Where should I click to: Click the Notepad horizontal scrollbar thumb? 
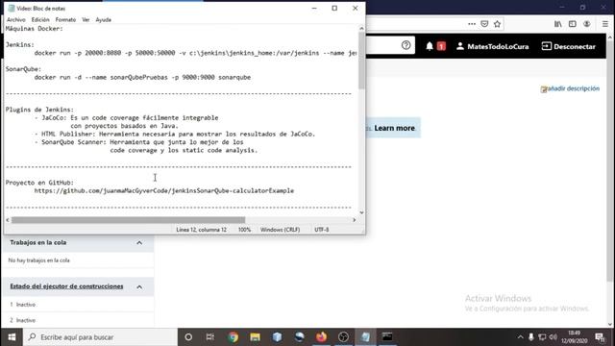pos(128,220)
